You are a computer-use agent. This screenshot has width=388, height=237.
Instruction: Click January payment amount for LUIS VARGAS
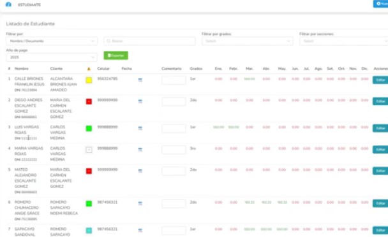[x=218, y=127]
